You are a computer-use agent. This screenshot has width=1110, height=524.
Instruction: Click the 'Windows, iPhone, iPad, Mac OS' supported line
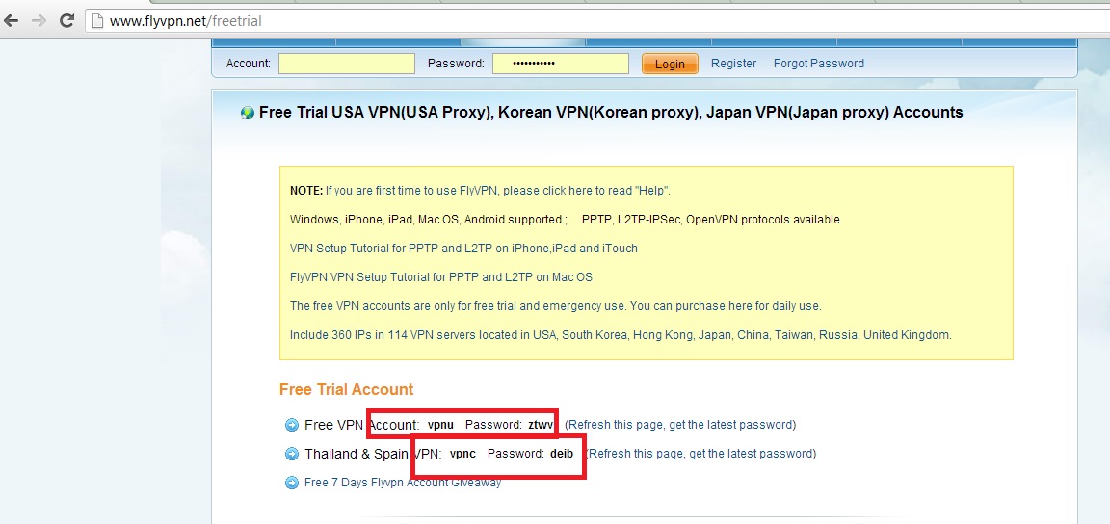click(565, 220)
